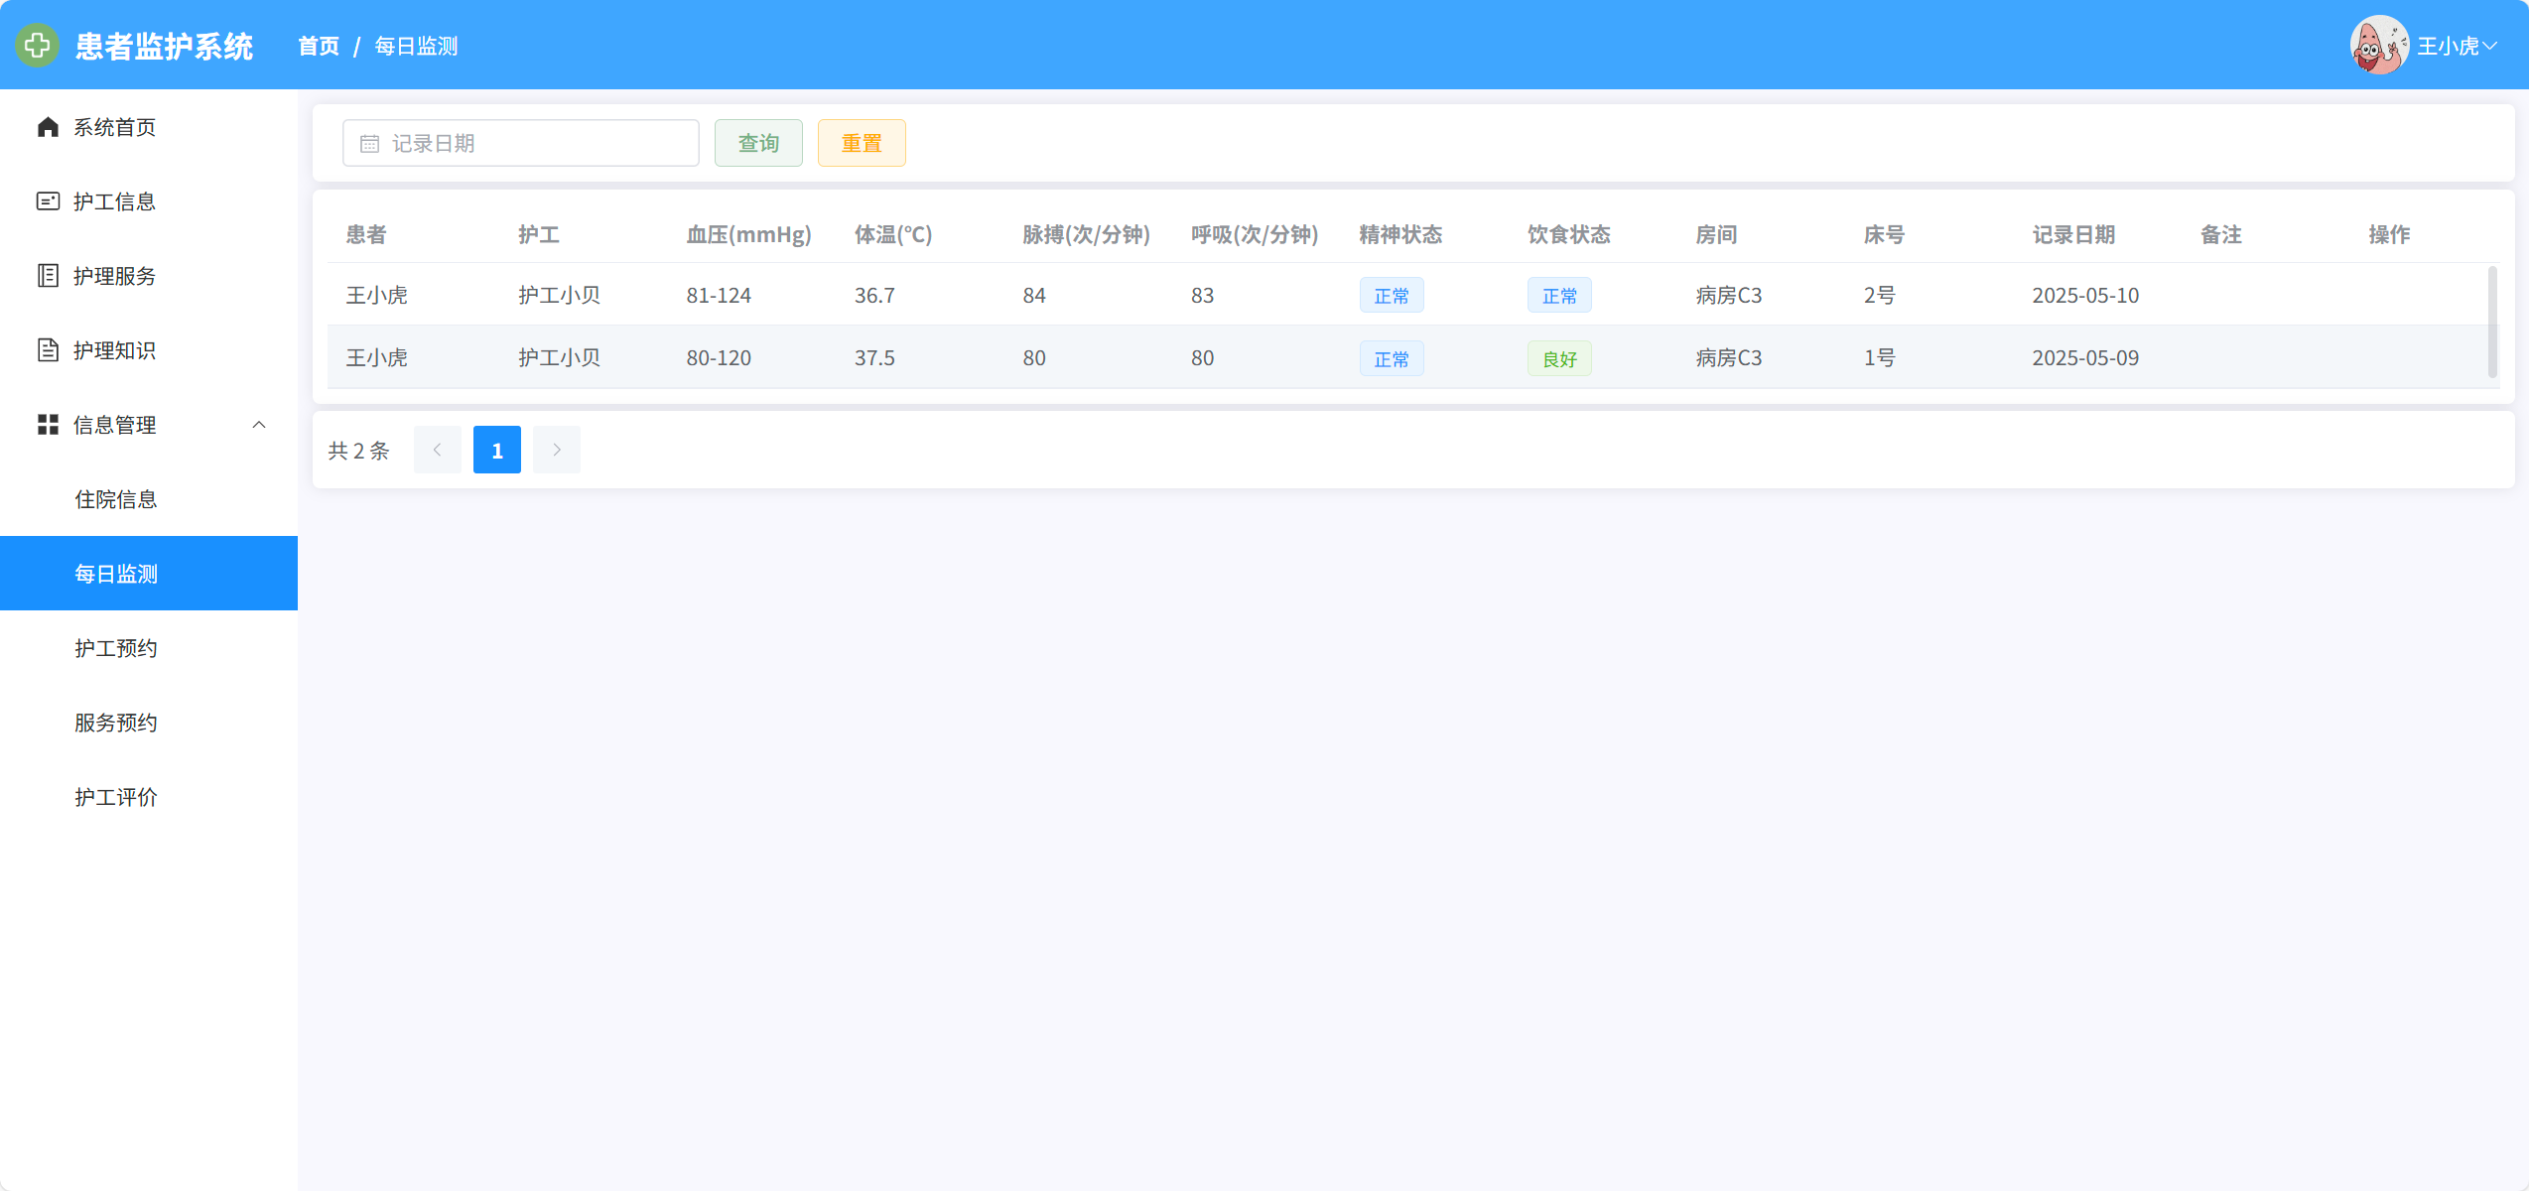2529x1191 pixels.
Task: Go to next page arrow
Action: [x=556, y=451]
